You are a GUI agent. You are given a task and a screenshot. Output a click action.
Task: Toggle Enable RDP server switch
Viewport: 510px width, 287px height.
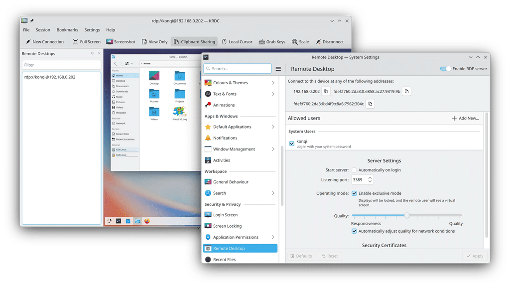[x=445, y=69]
